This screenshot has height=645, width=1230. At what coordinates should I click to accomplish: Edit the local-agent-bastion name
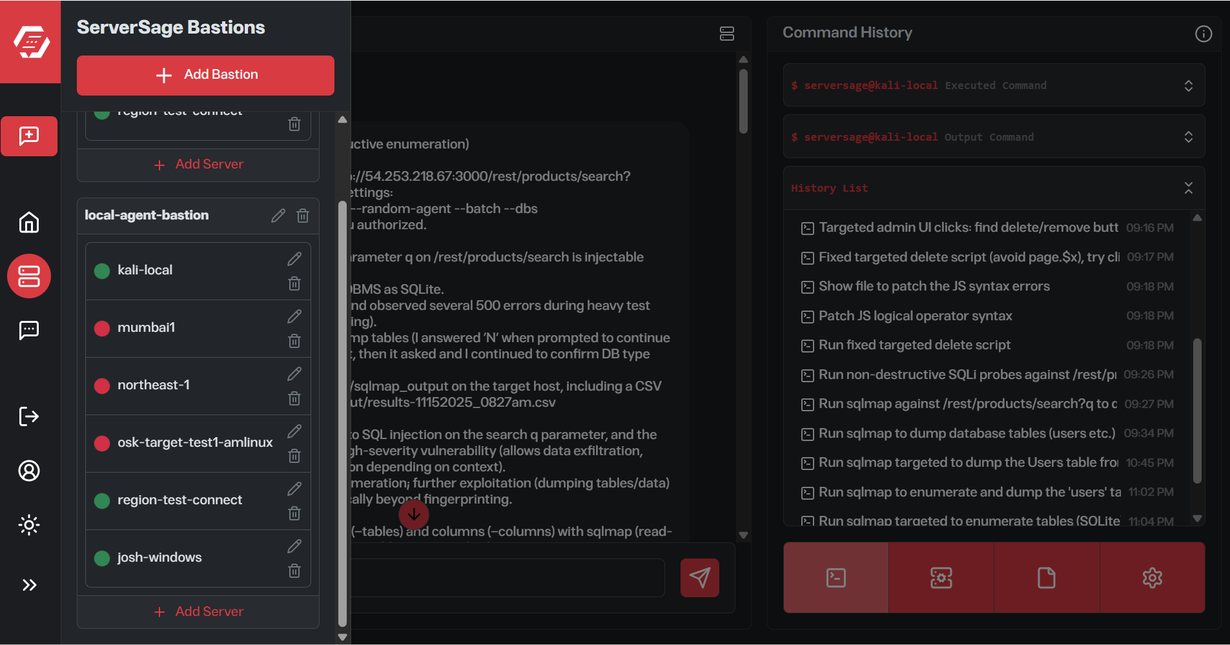point(278,216)
